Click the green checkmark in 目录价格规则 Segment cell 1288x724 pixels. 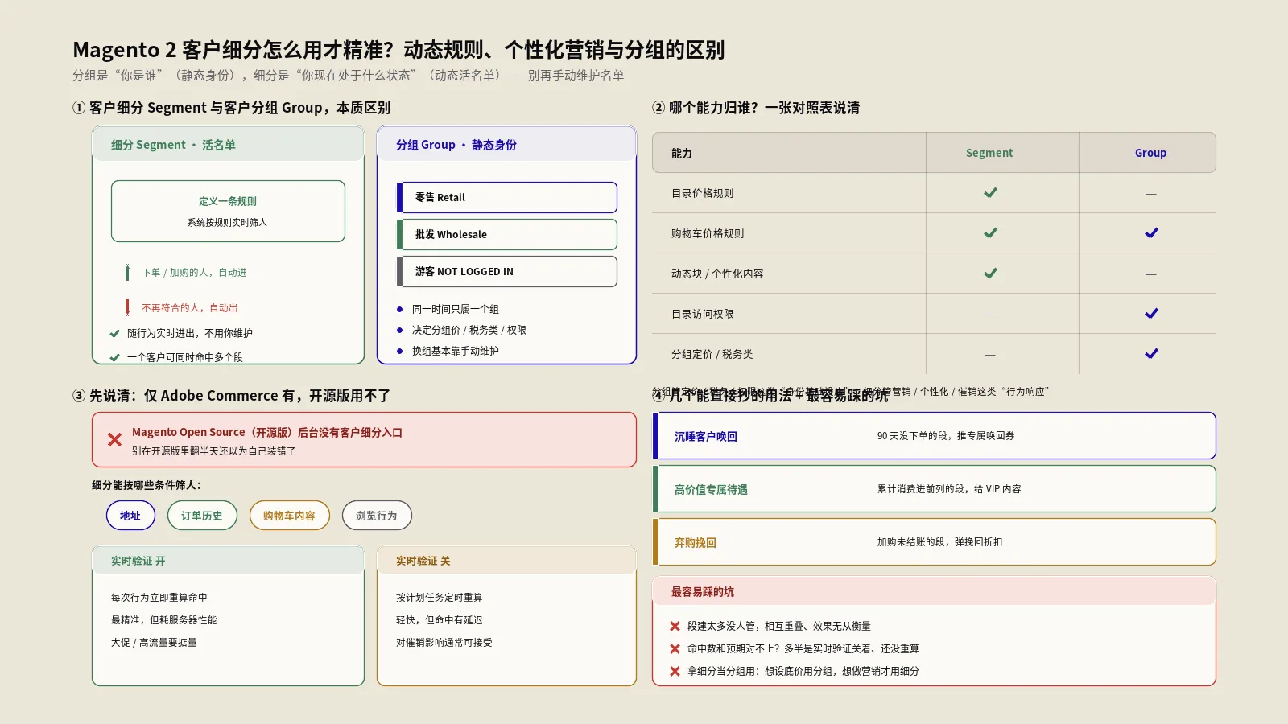tap(990, 193)
